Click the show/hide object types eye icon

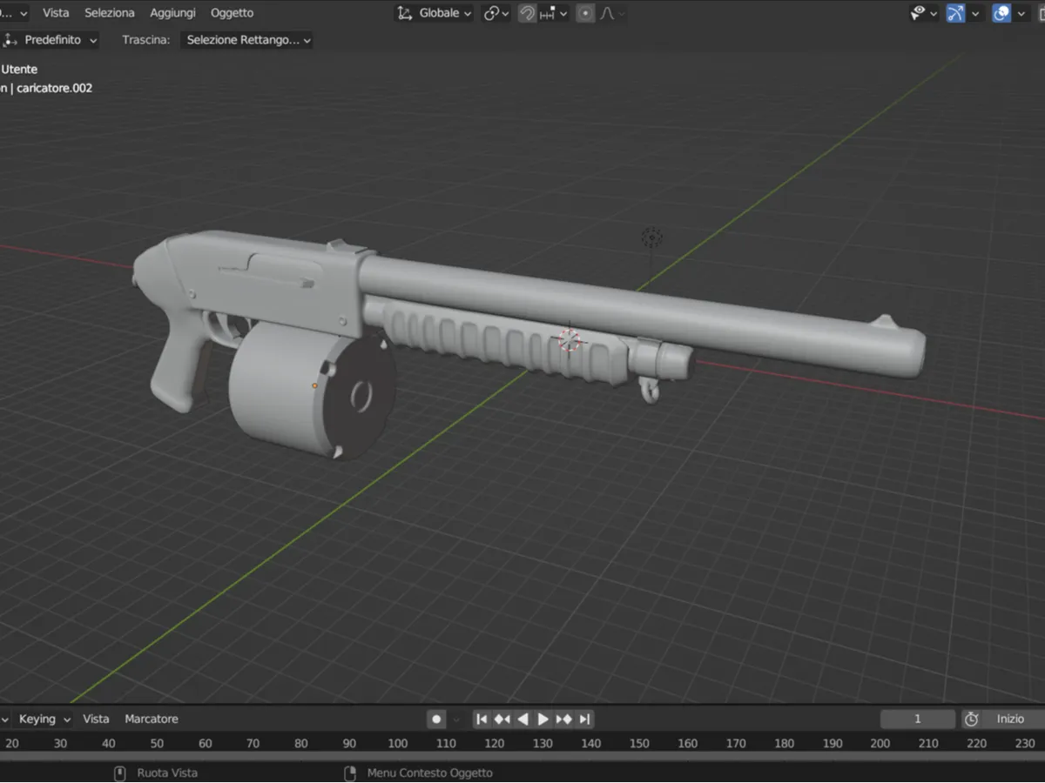pos(919,13)
